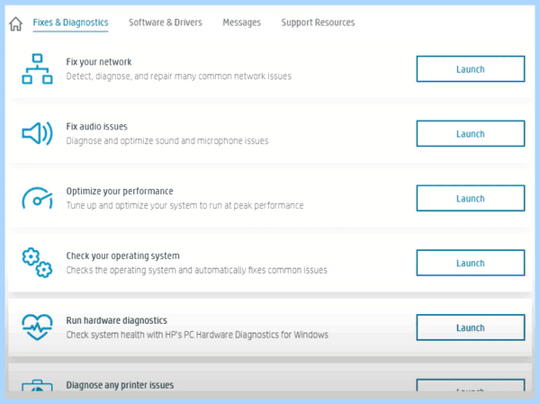The width and height of the screenshot is (540, 404).
Task: Go to the Home icon
Action: (16, 23)
